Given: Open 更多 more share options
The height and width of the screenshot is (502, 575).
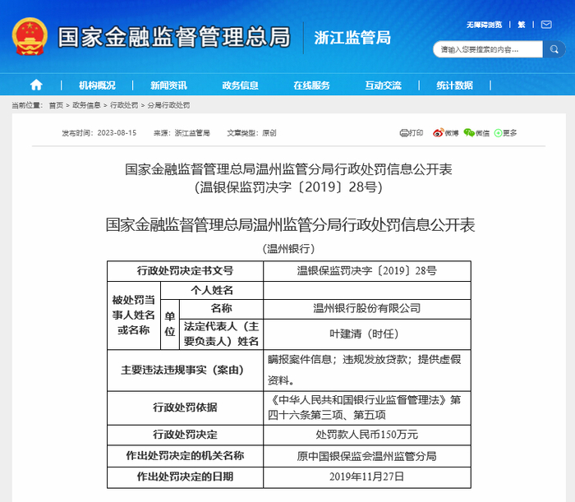Looking at the screenshot, I should coord(505,133).
